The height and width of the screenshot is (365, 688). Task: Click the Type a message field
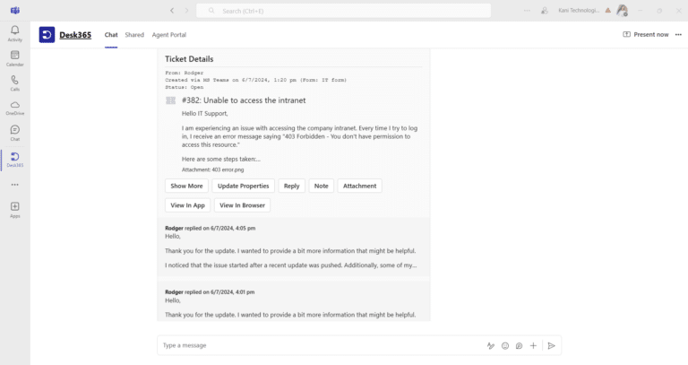pyautogui.click(x=314, y=345)
